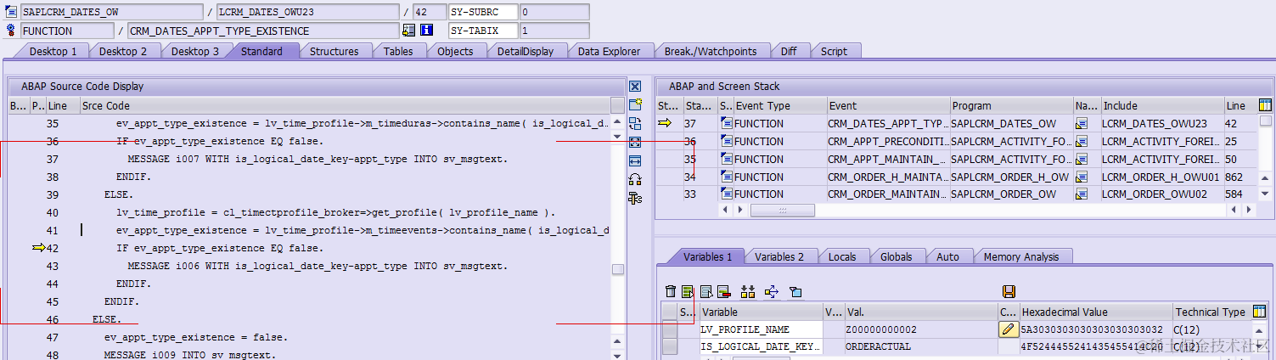Close the source code tool with X icon
The width and height of the screenshot is (1276, 360).
click(635, 87)
